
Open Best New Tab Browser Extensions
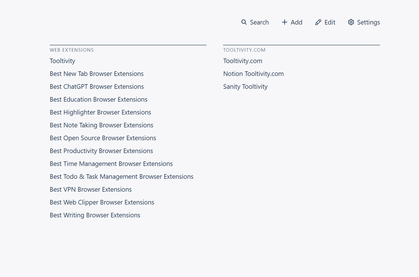pos(97,74)
